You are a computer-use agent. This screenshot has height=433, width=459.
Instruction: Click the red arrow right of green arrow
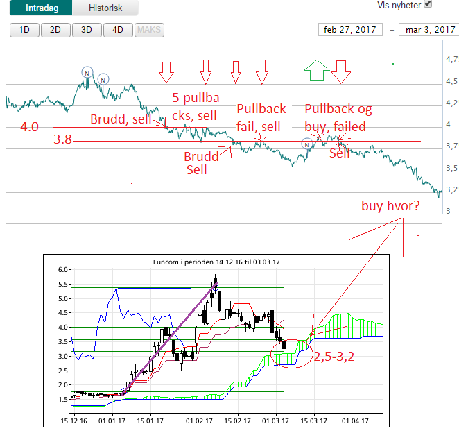pos(340,70)
